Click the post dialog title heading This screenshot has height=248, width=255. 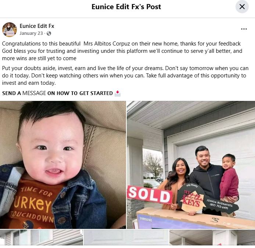[x=126, y=7]
